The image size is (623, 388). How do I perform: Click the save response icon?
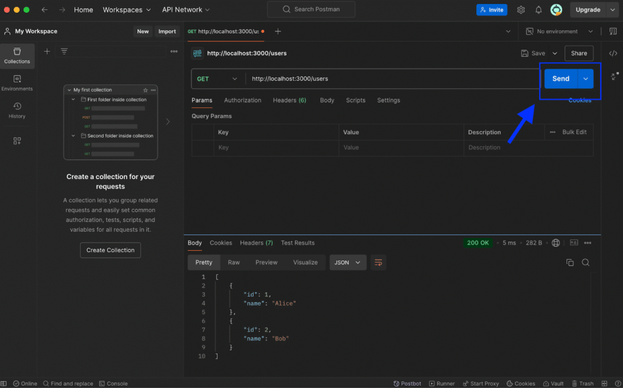click(573, 243)
